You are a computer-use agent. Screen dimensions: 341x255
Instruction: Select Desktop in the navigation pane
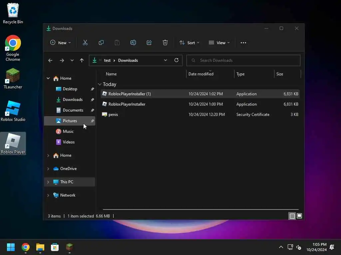(x=70, y=89)
